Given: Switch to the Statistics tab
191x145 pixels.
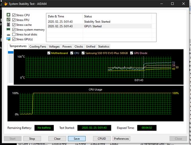Looking at the screenshot, I should tap(103, 47).
